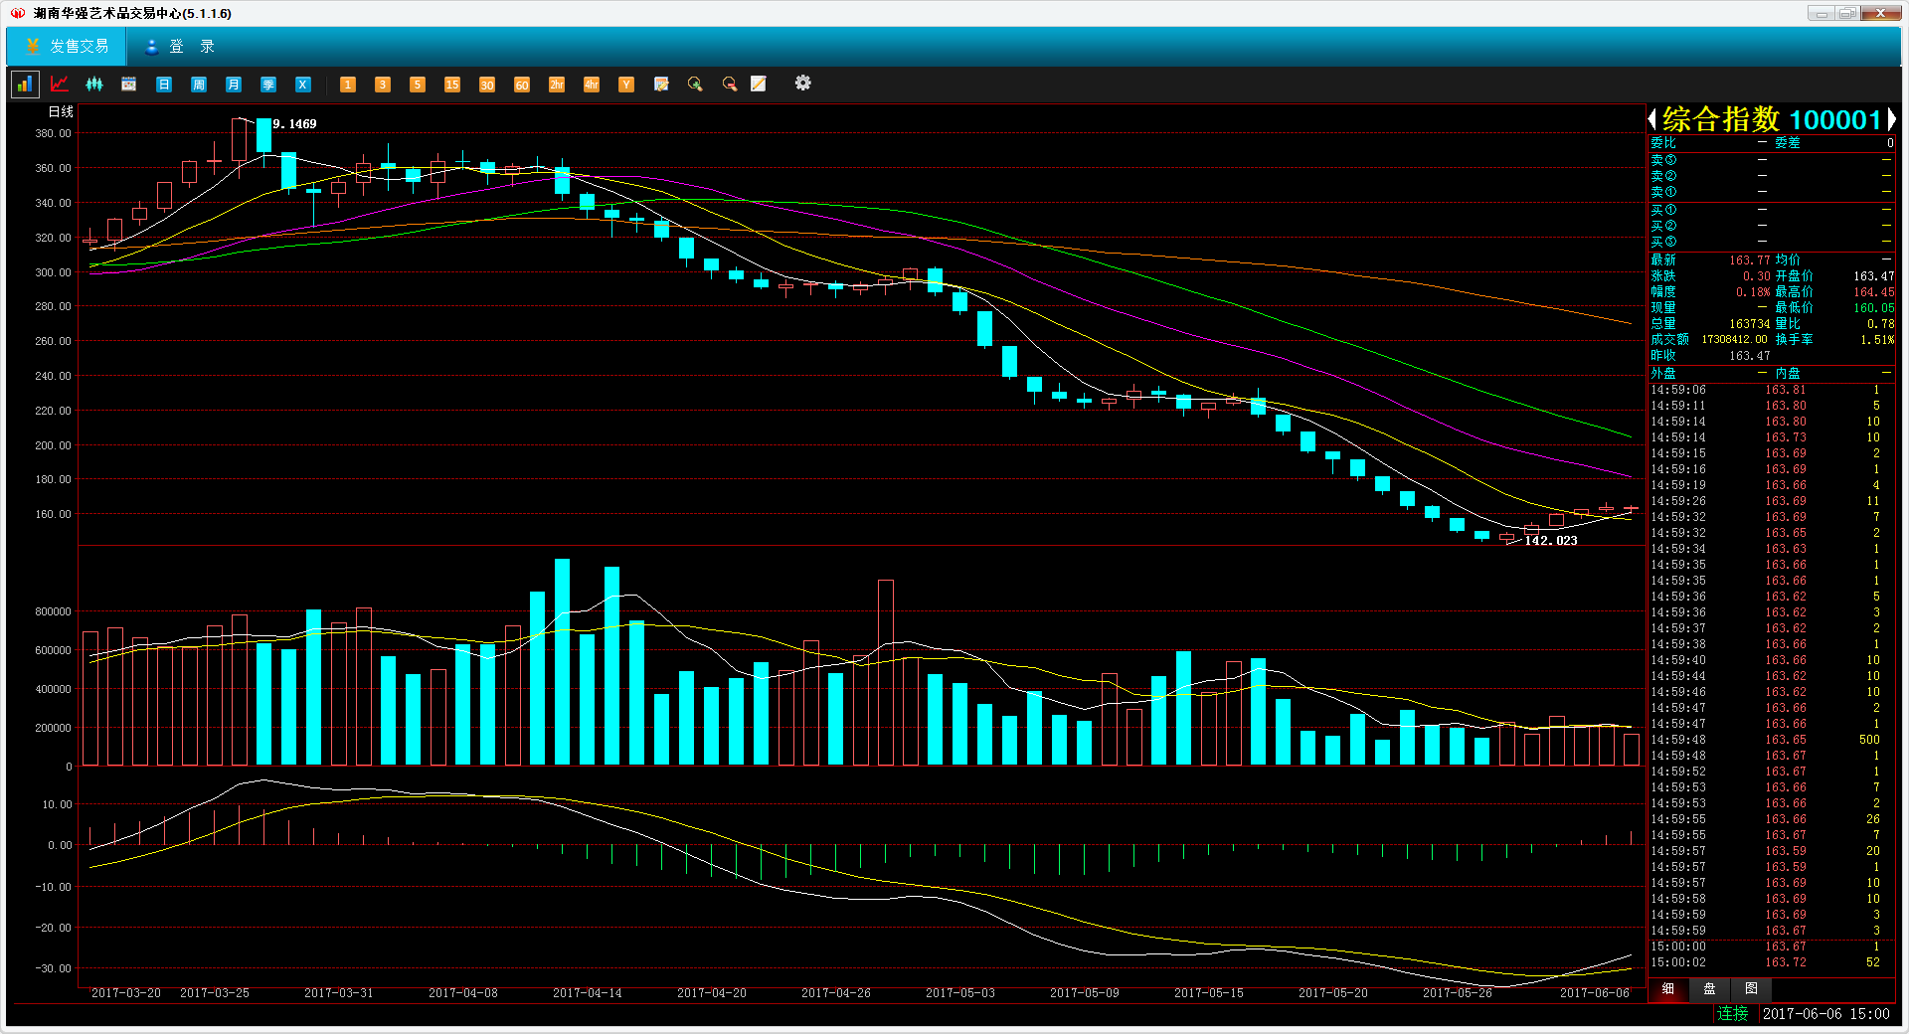The width and height of the screenshot is (1909, 1034).
Task: Click the calendar icon in toolbar
Action: pyautogui.click(x=129, y=85)
